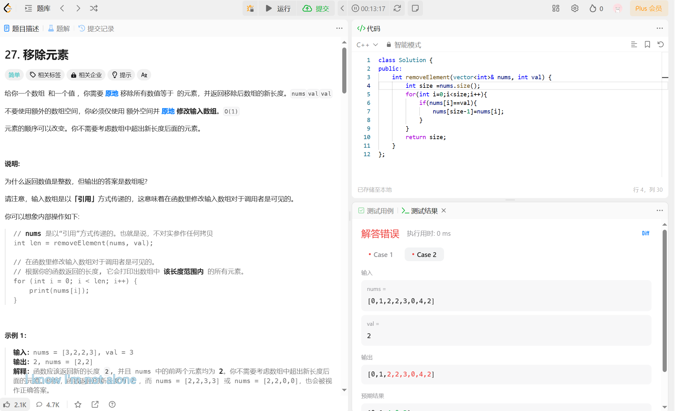
Task: Click the debugger icon beside 运行
Action: click(250, 8)
